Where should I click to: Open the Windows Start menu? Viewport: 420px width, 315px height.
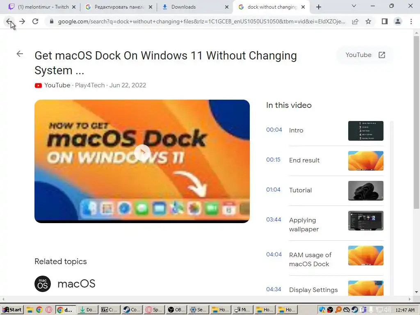click(12, 310)
